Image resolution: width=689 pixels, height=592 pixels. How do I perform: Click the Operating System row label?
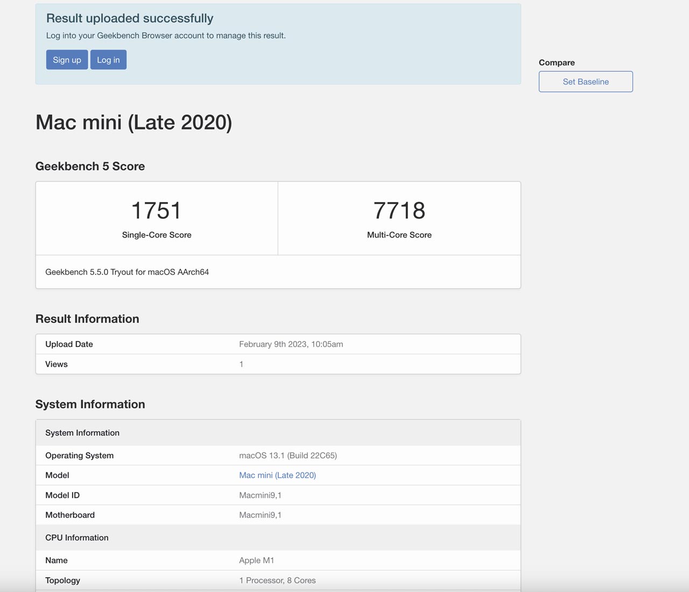[79, 455]
